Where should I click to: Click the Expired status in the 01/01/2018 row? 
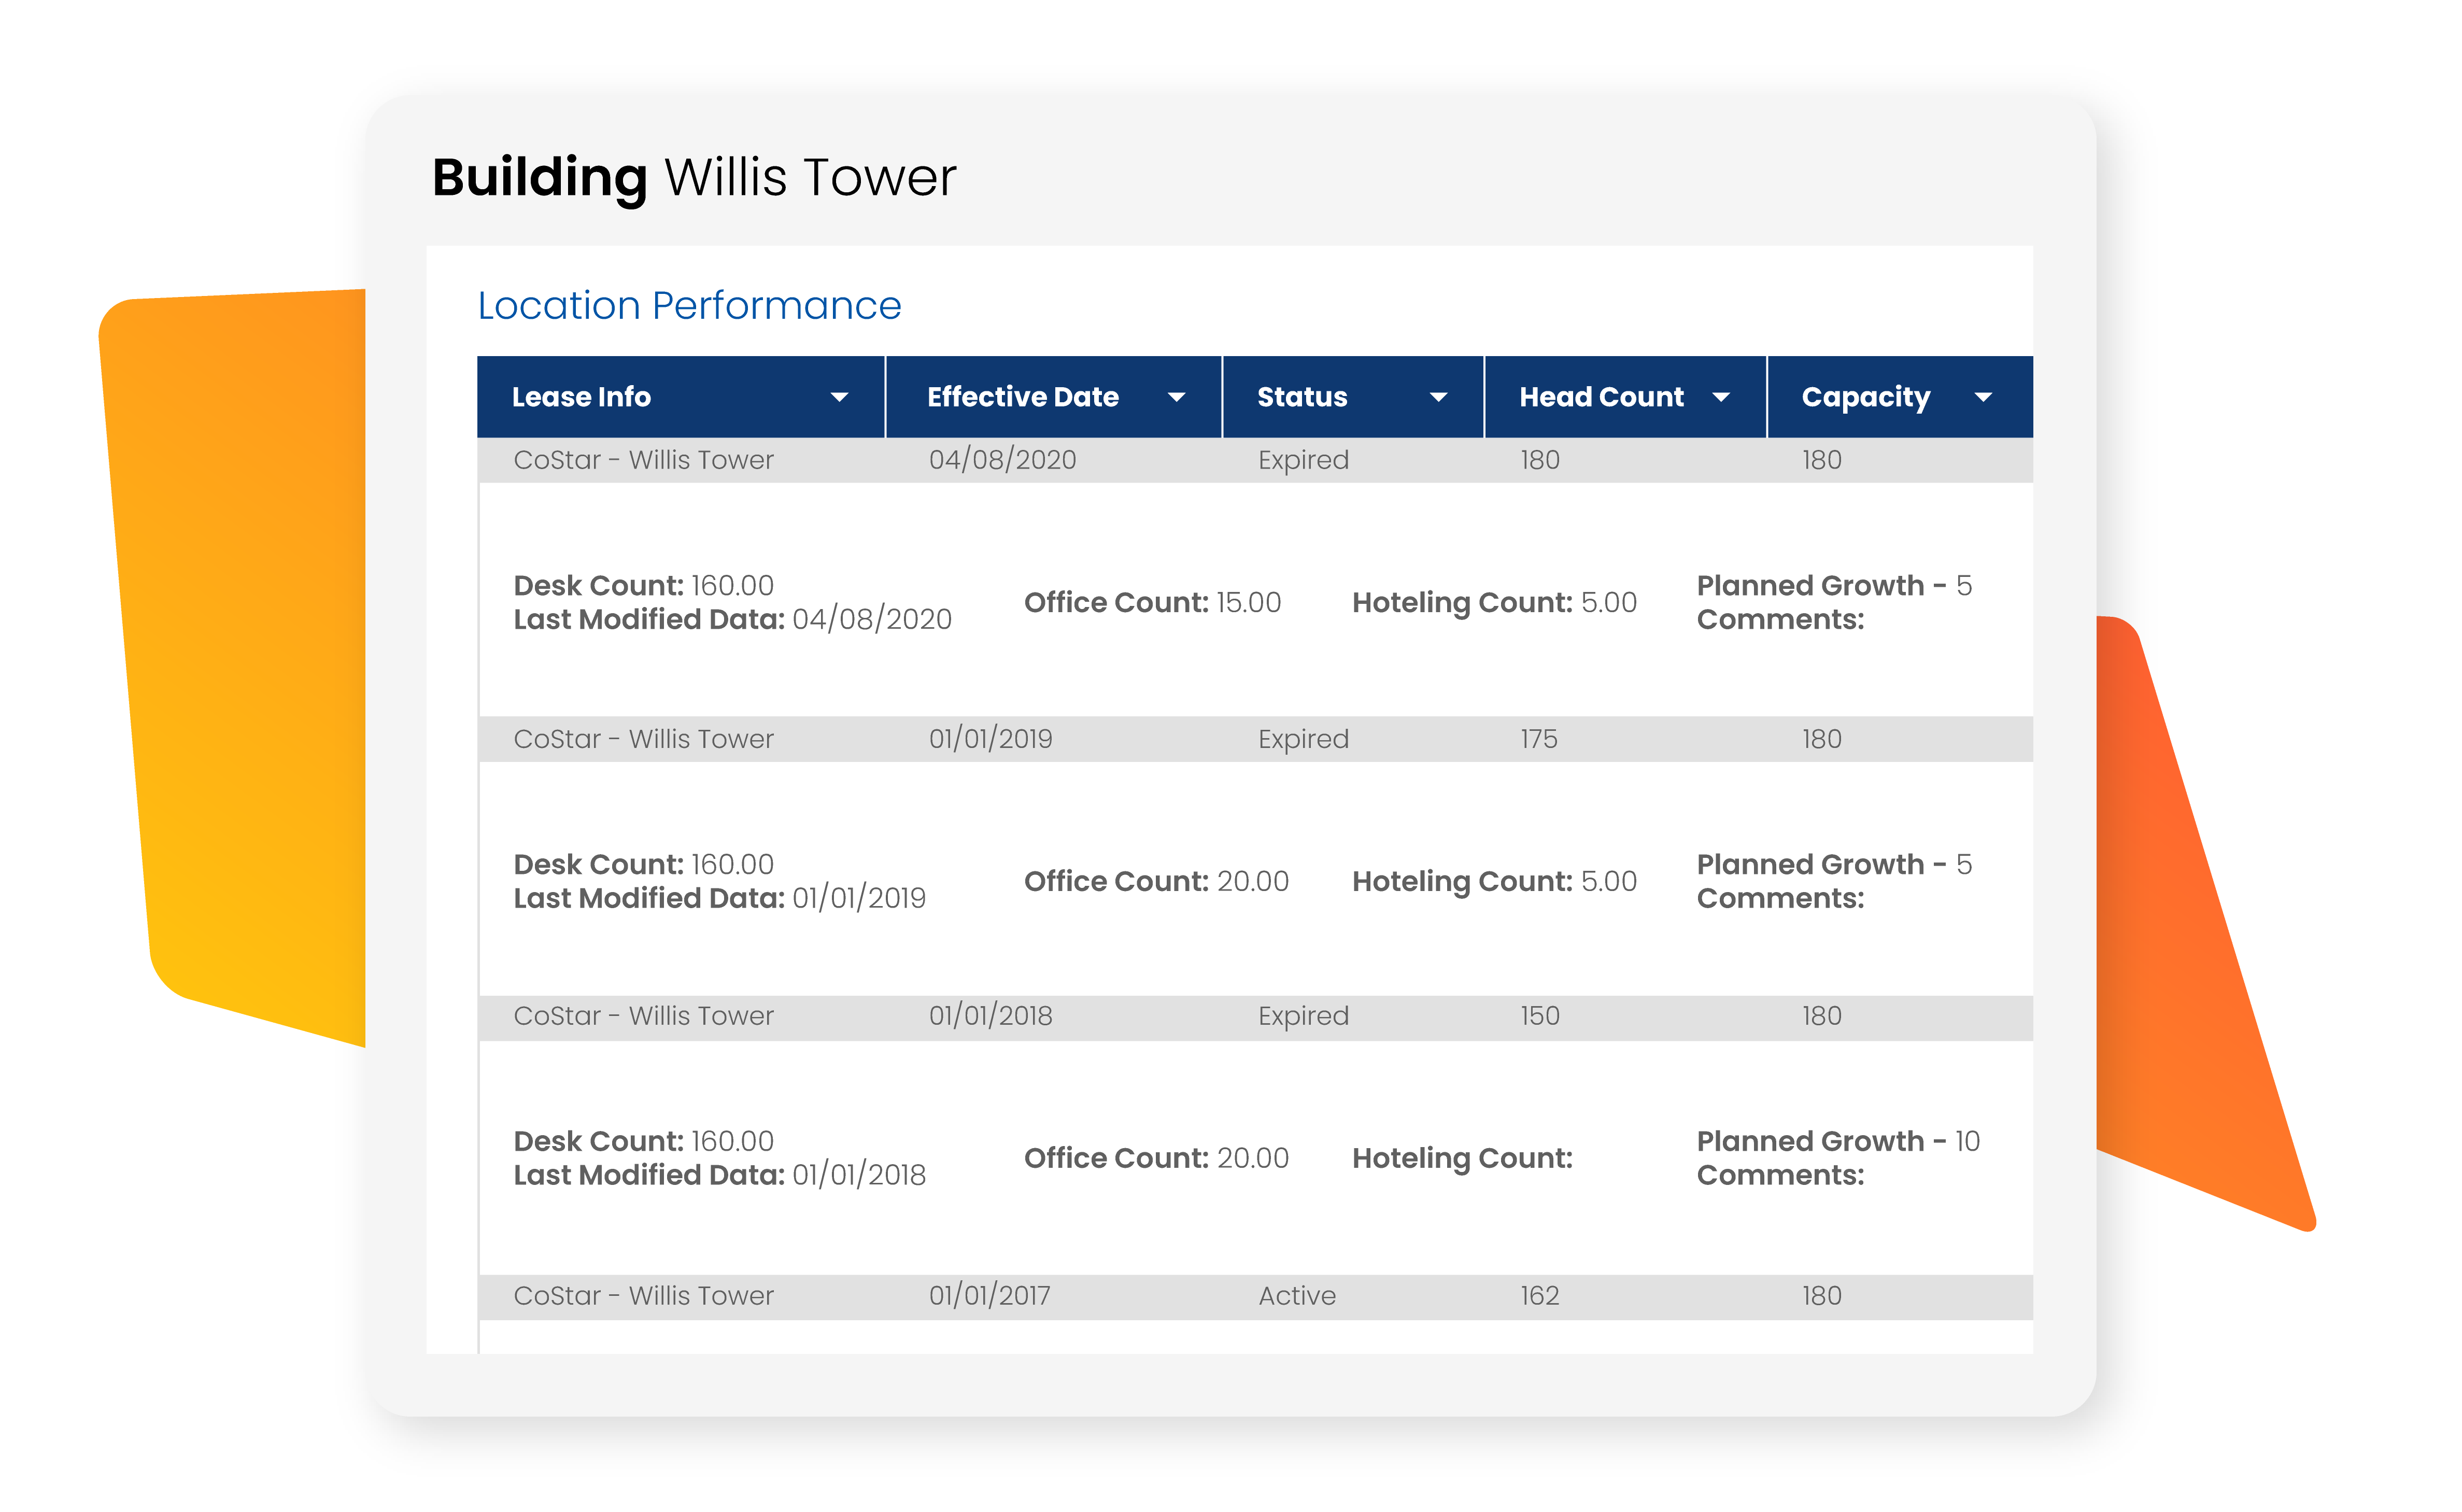point(1303,1017)
